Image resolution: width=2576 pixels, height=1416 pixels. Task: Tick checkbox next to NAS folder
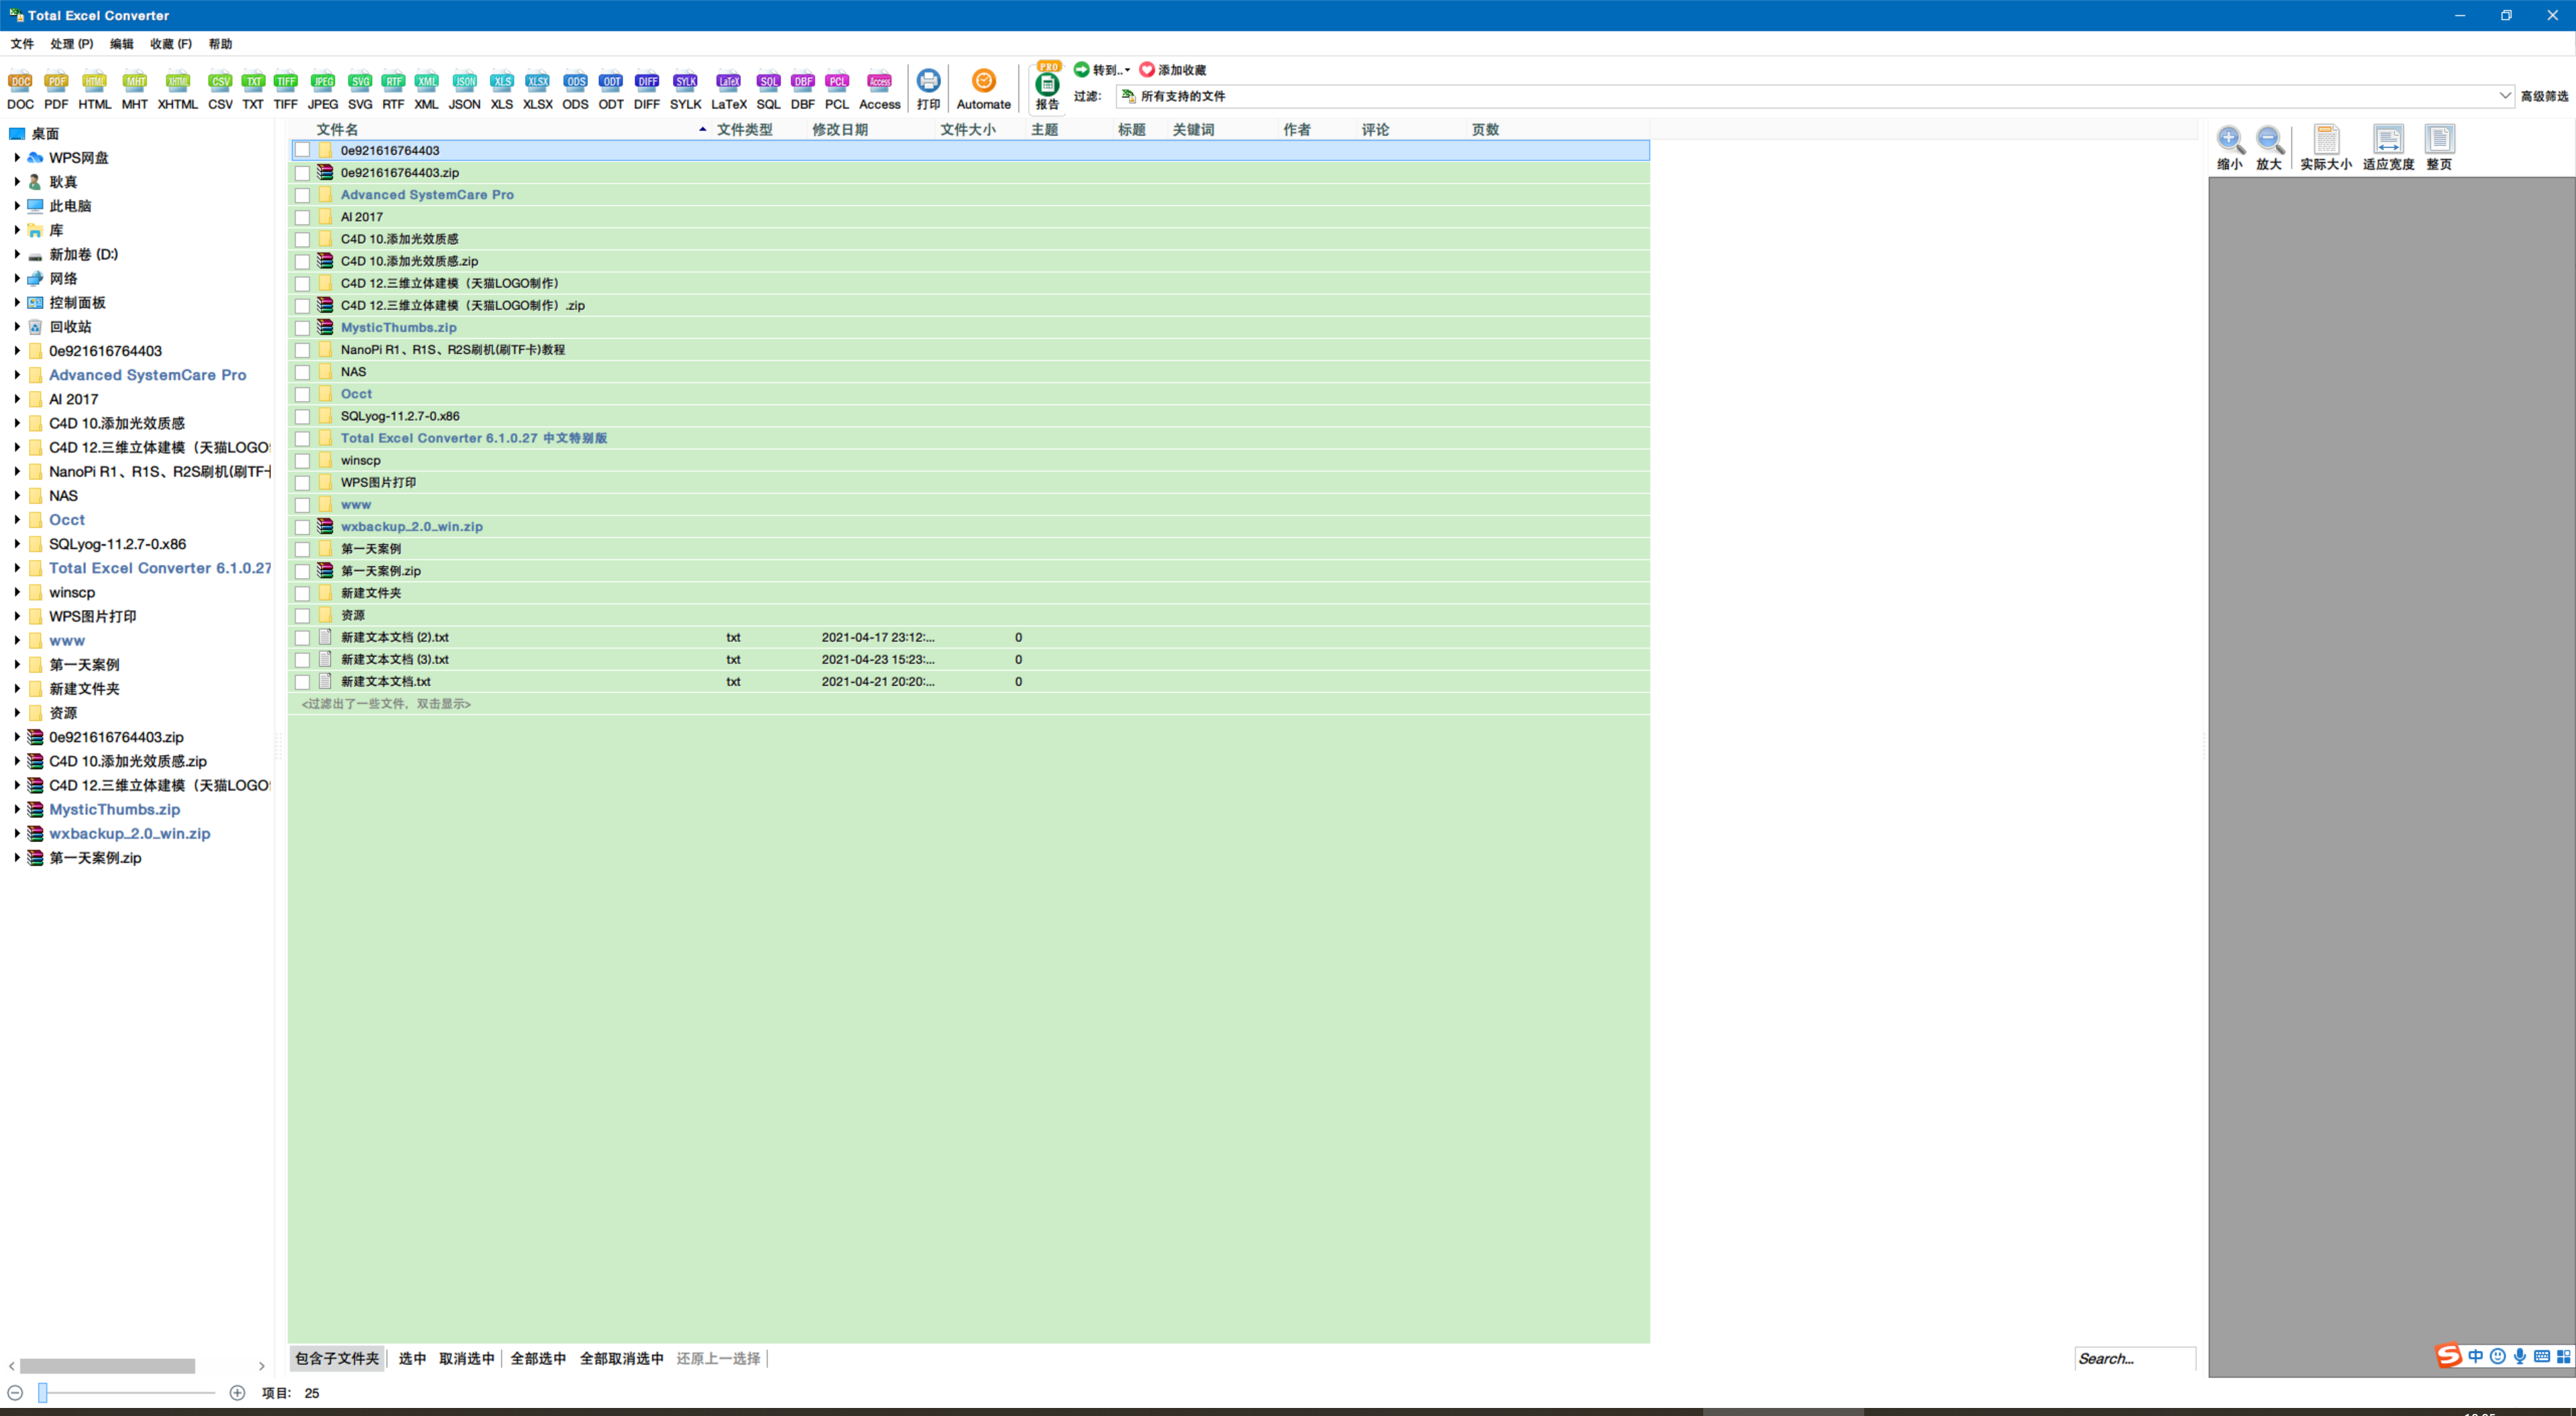coord(302,371)
